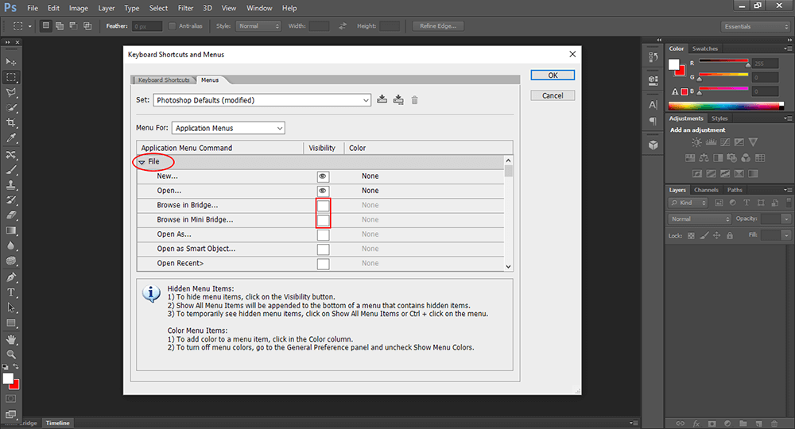Select the Blur tool

pos(10,245)
